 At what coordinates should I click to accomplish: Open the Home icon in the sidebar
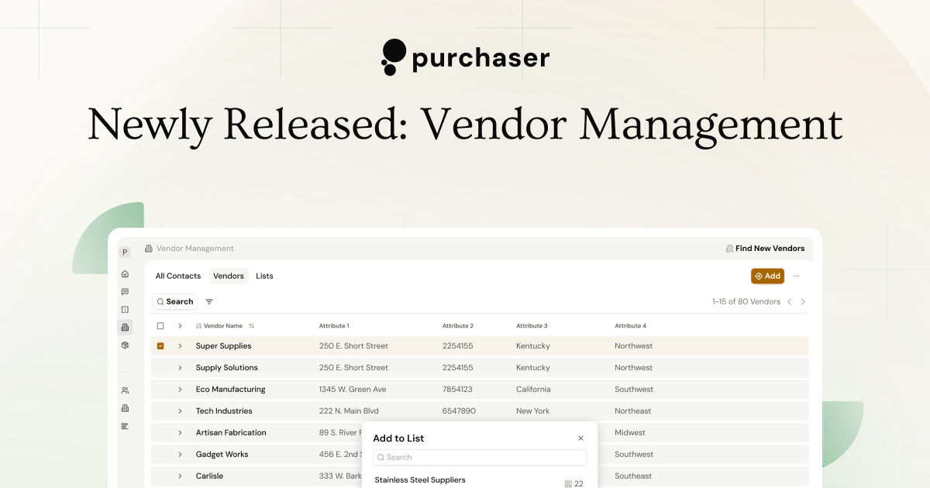click(125, 273)
